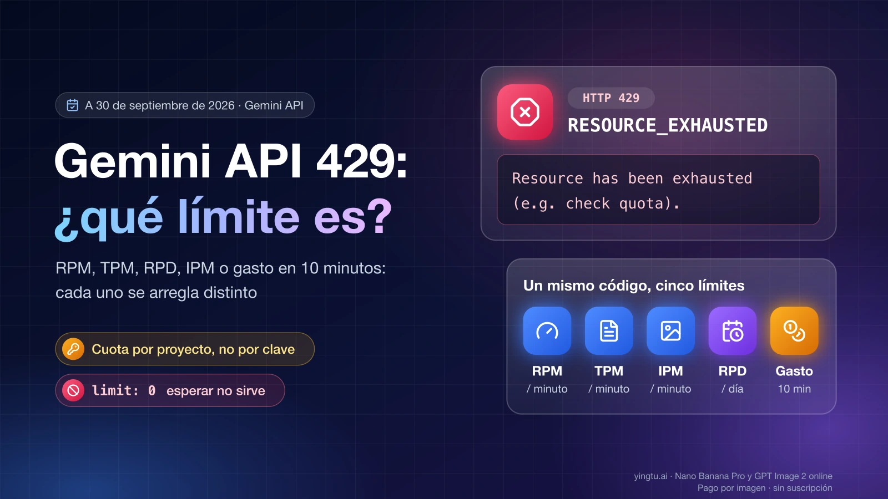888x499 pixels.
Task: Click the orange key icon
Action: point(73,349)
